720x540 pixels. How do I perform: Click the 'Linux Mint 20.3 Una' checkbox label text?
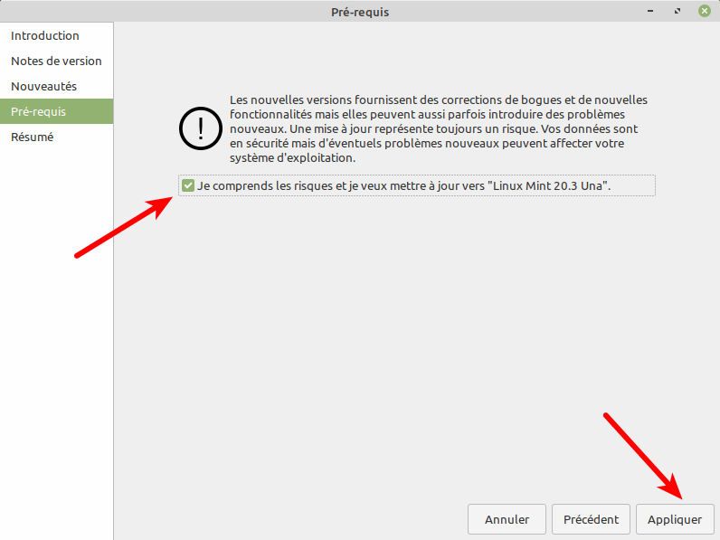pos(403,185)
